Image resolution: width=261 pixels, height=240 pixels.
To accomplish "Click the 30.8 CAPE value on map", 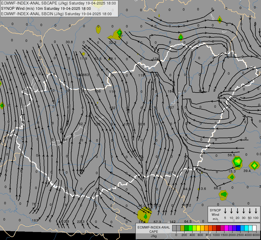I will click(69, 42).
